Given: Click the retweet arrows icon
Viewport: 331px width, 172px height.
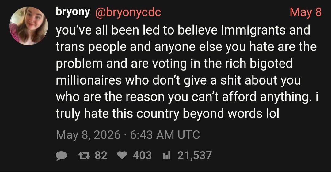Looking at the screenshot, I should coord(84,156).
